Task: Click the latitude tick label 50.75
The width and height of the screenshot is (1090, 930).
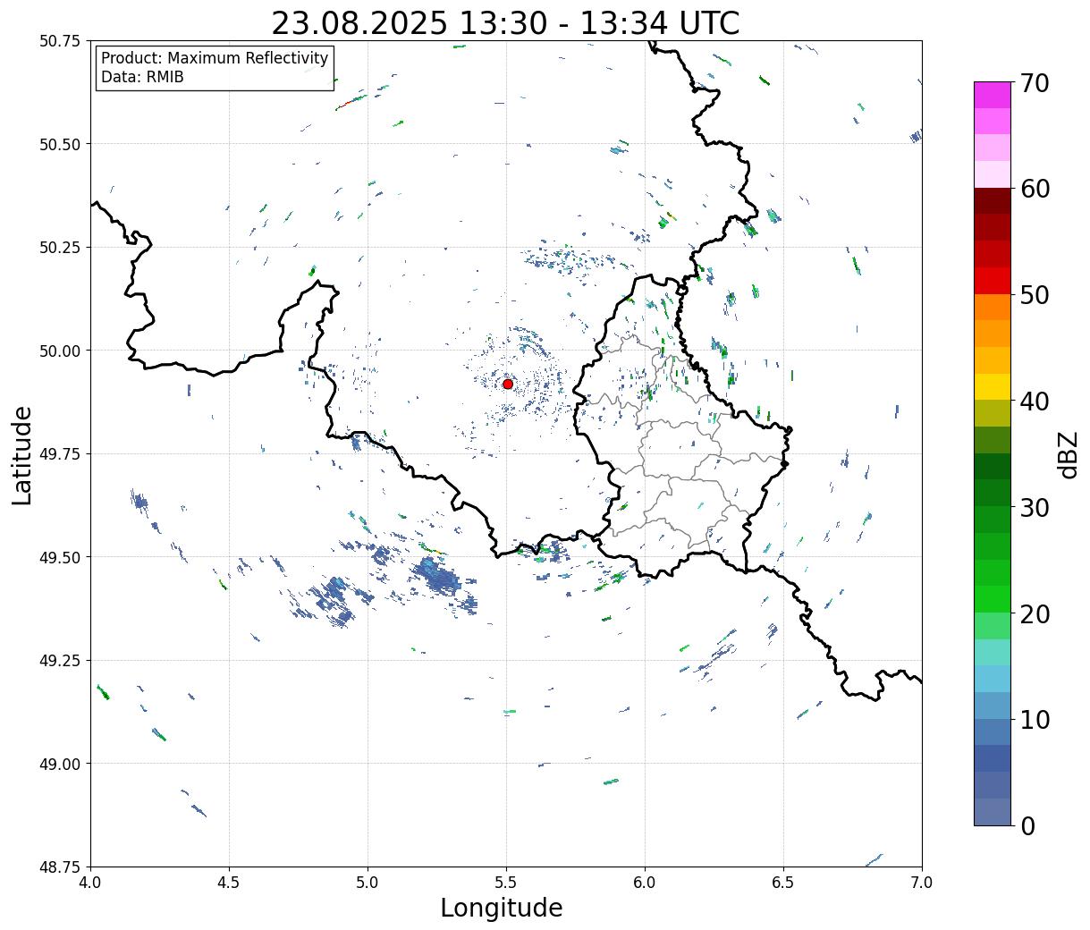Action: [60, 41]
